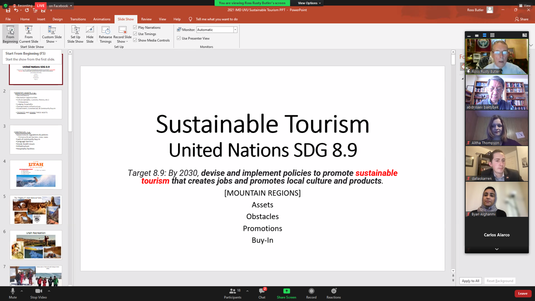Open Participants panel

point(233,293)
